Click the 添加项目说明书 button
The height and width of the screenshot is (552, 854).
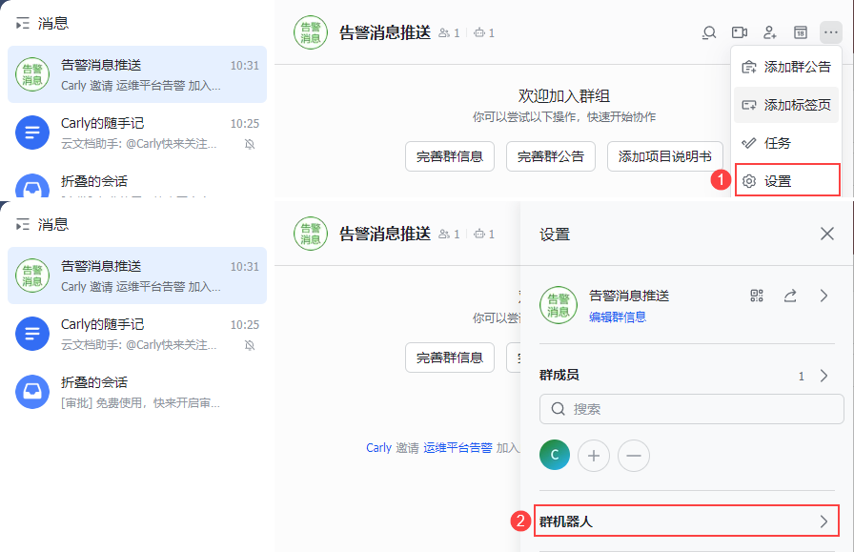665,156
